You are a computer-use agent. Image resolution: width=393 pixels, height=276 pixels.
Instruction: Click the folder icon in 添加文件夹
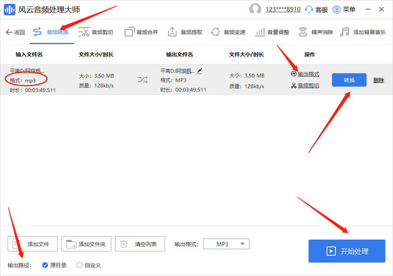[71, 244]
